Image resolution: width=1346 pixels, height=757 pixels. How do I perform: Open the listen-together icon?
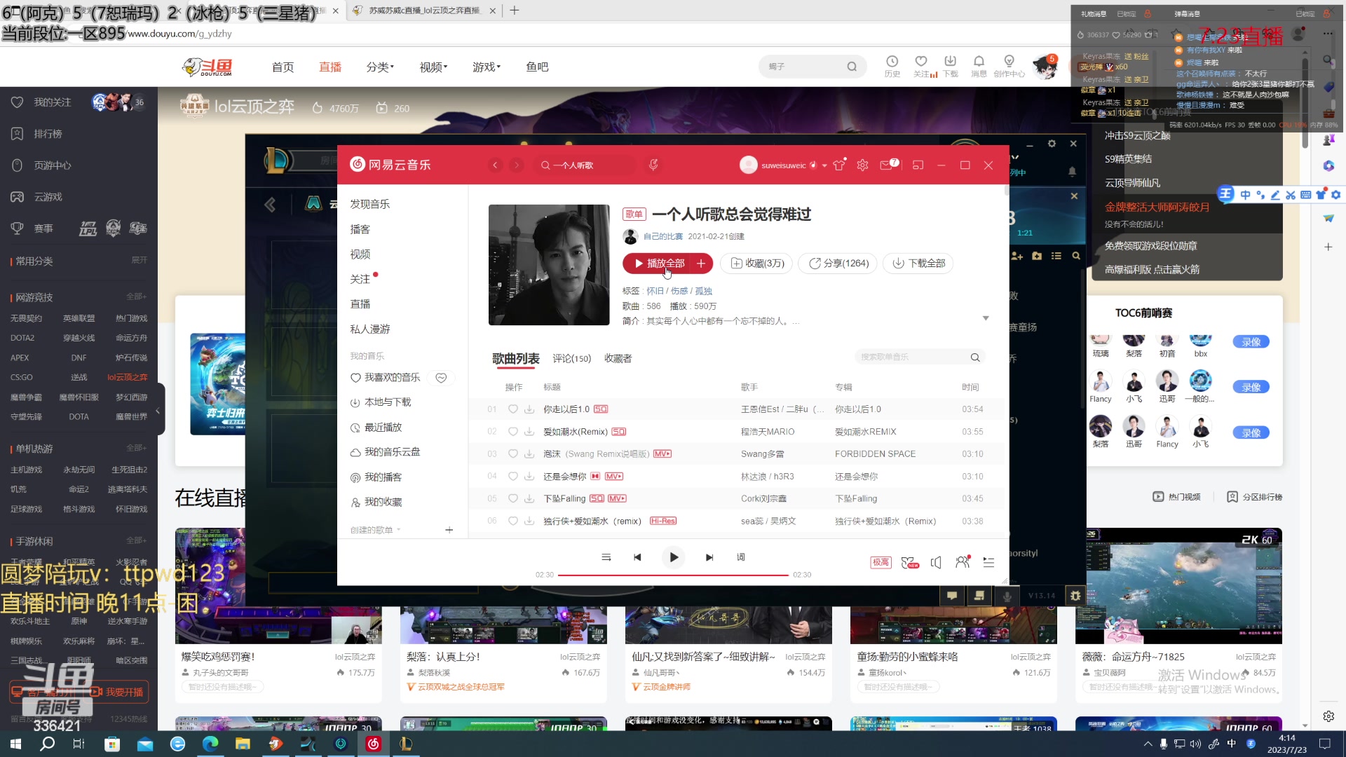click(x=963, y=562)
